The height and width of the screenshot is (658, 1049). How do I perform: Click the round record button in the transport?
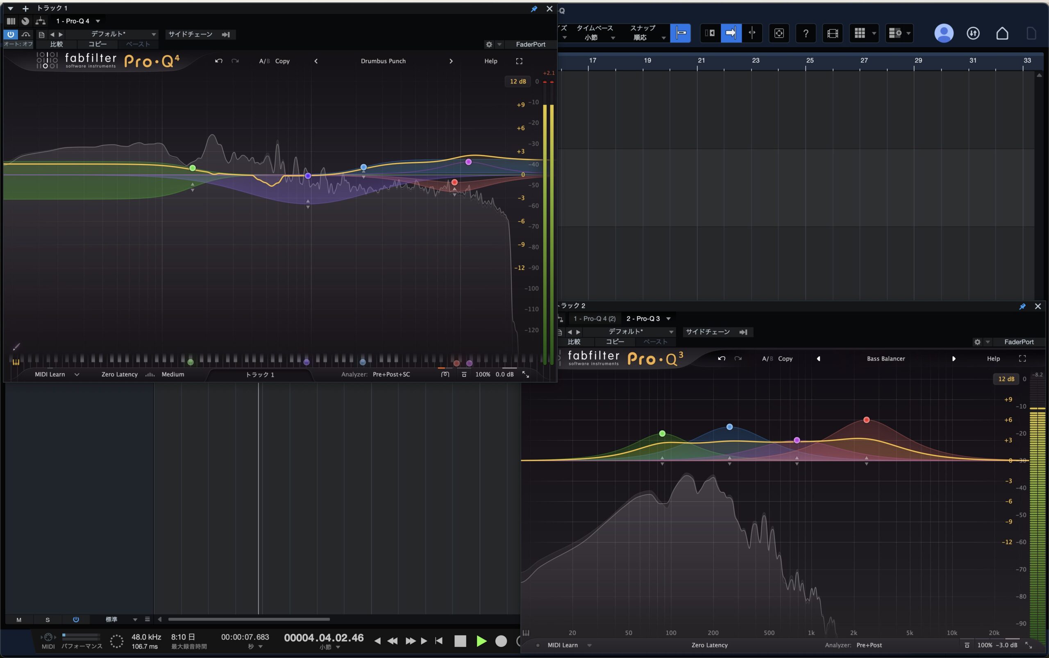[501, 640]
